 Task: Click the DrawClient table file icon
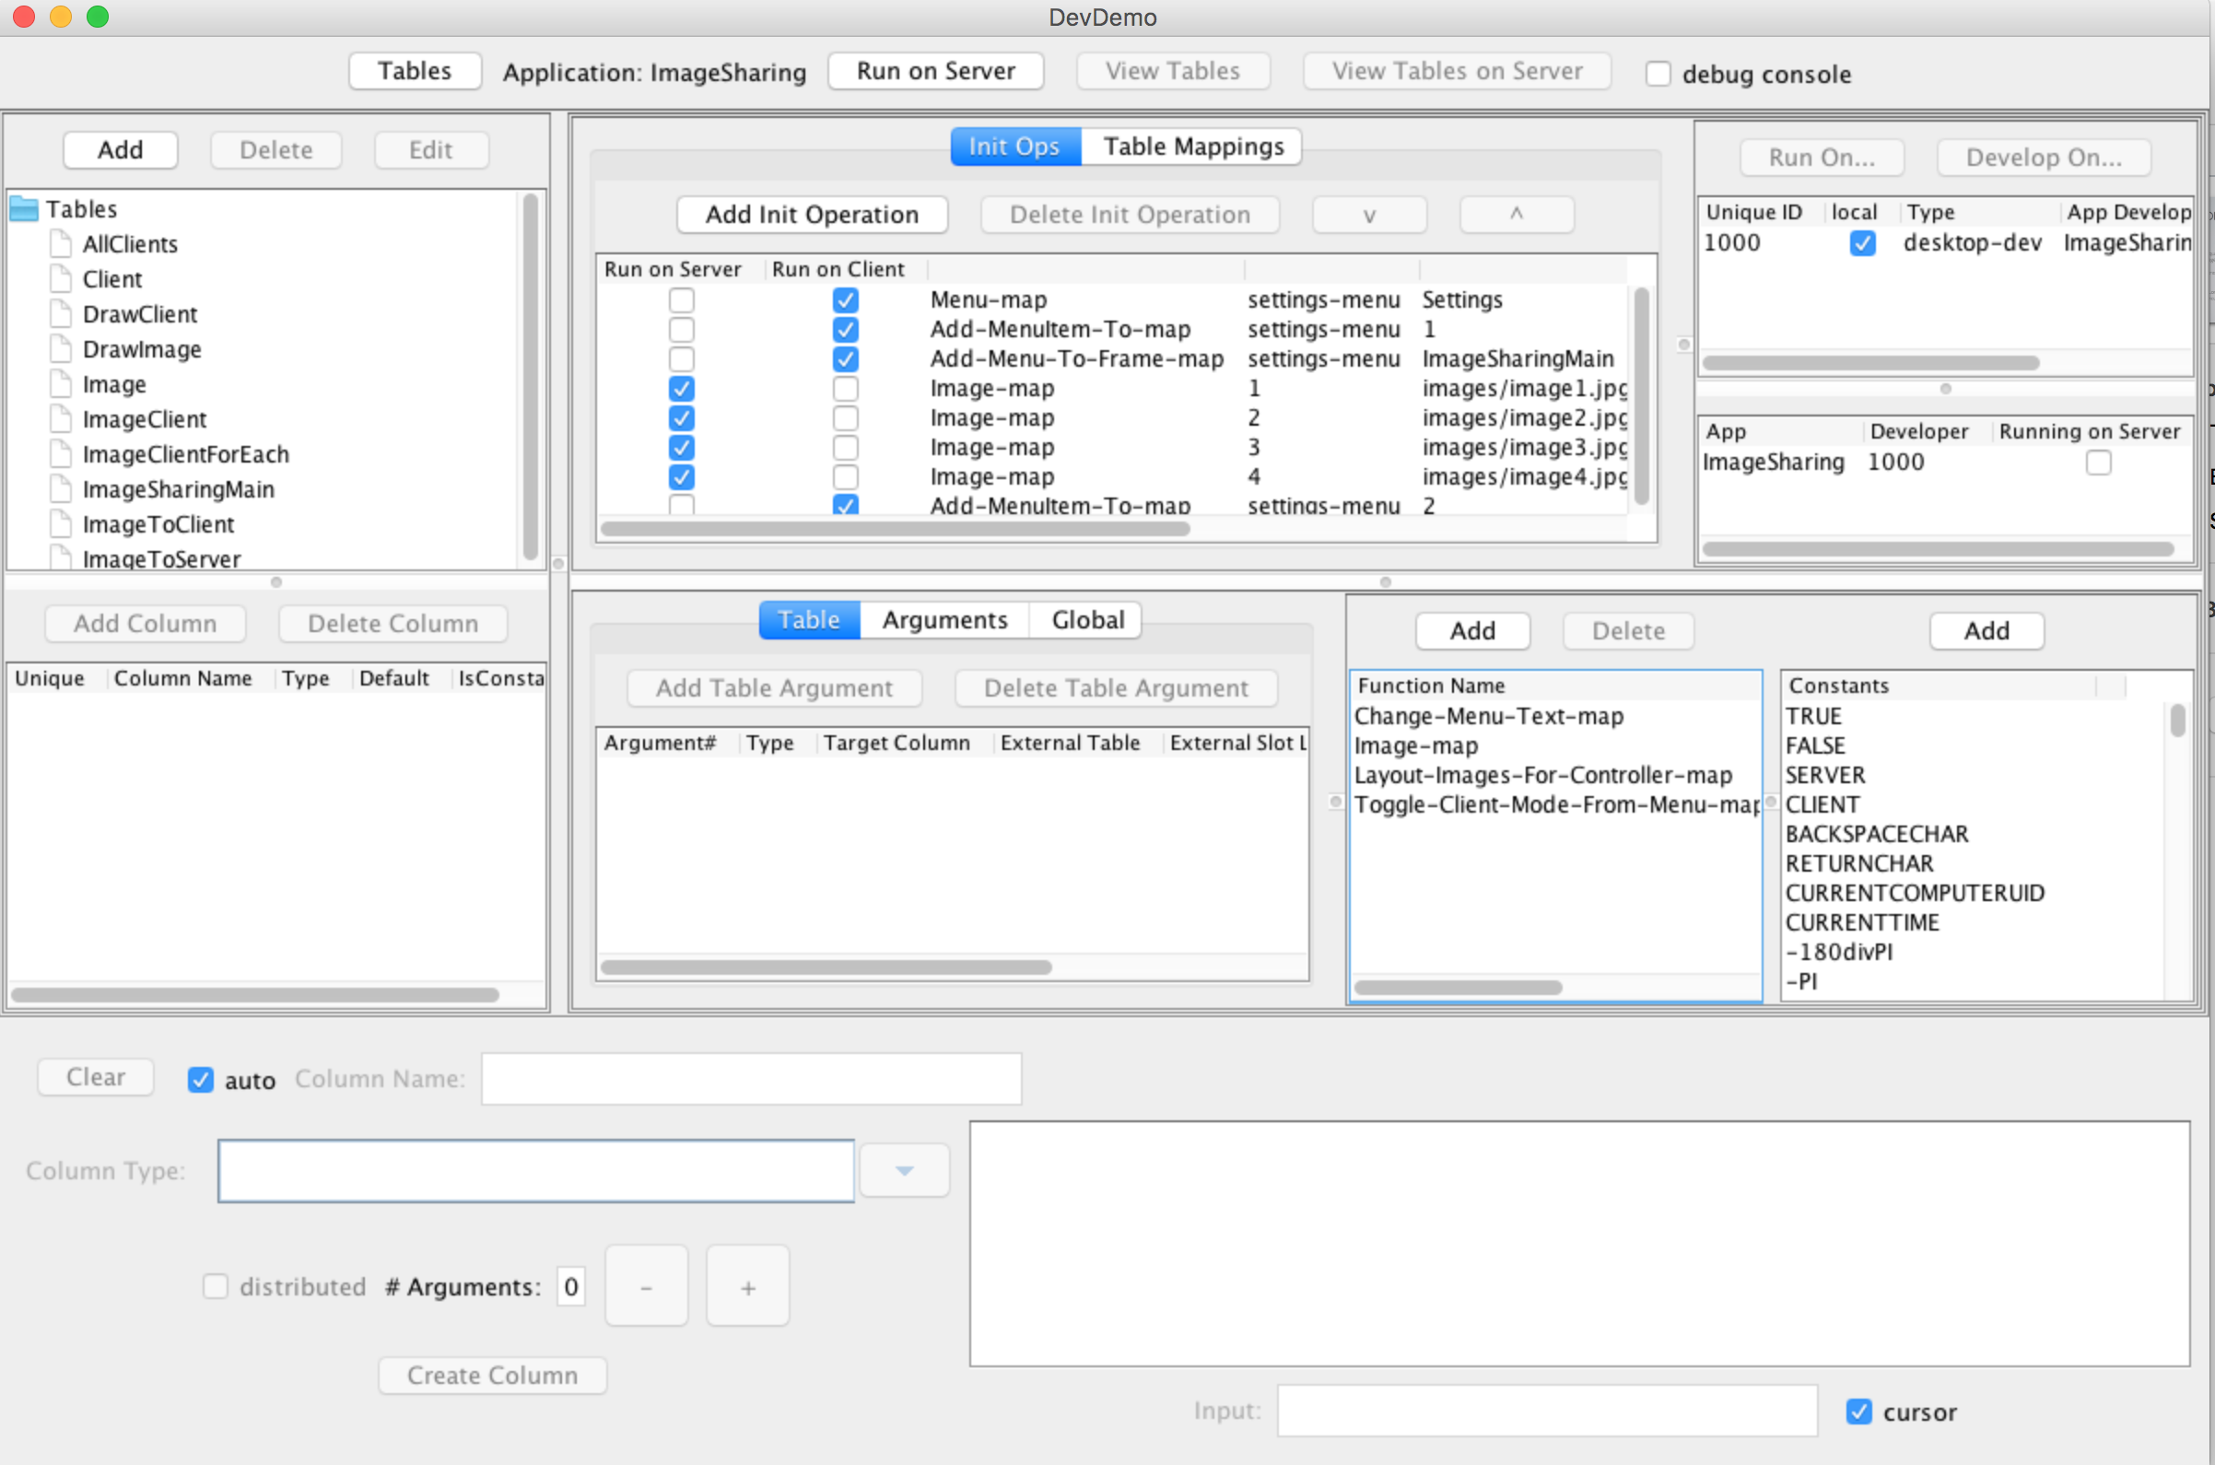click(61, 314)
